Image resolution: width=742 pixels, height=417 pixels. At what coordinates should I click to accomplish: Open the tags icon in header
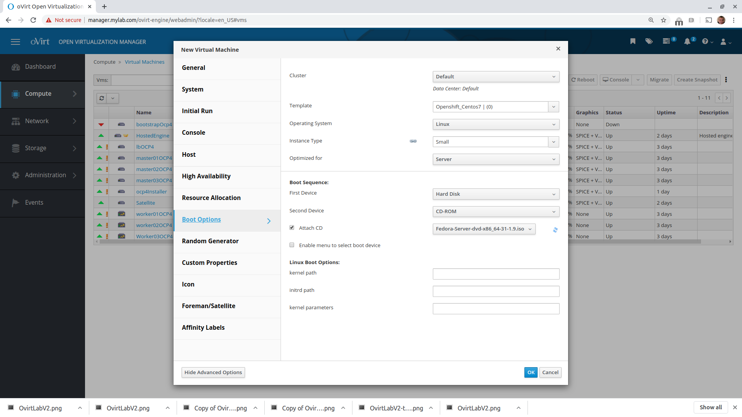pyautogui.click(x=649, y=41)
